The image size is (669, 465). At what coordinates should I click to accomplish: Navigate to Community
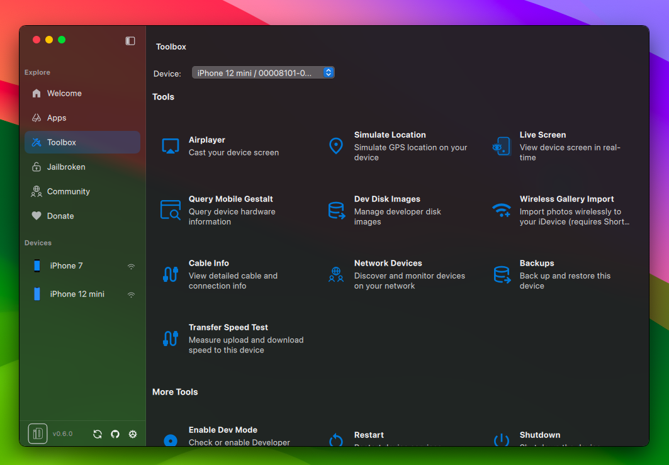(x=82, y=191)
